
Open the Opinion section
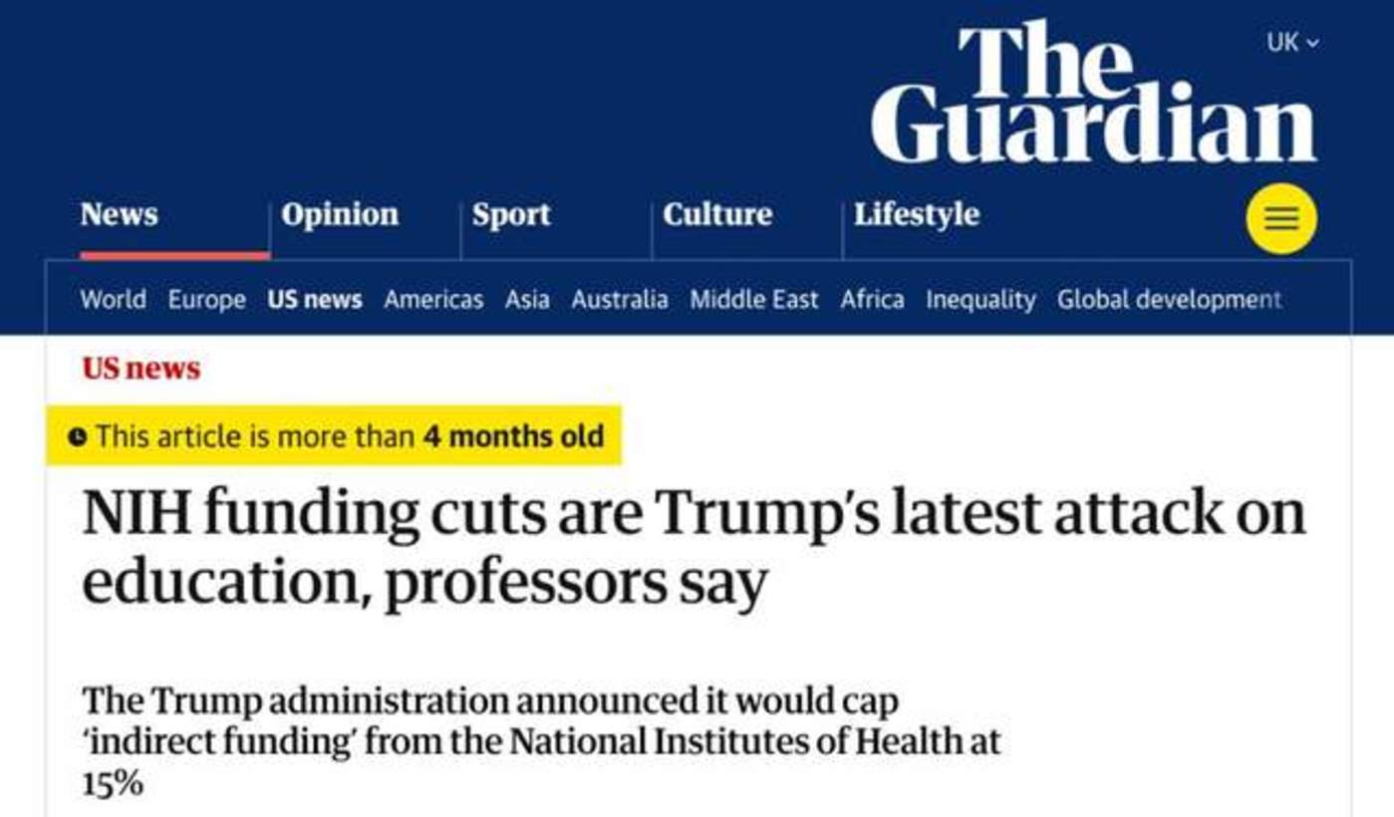coord(340,214)
